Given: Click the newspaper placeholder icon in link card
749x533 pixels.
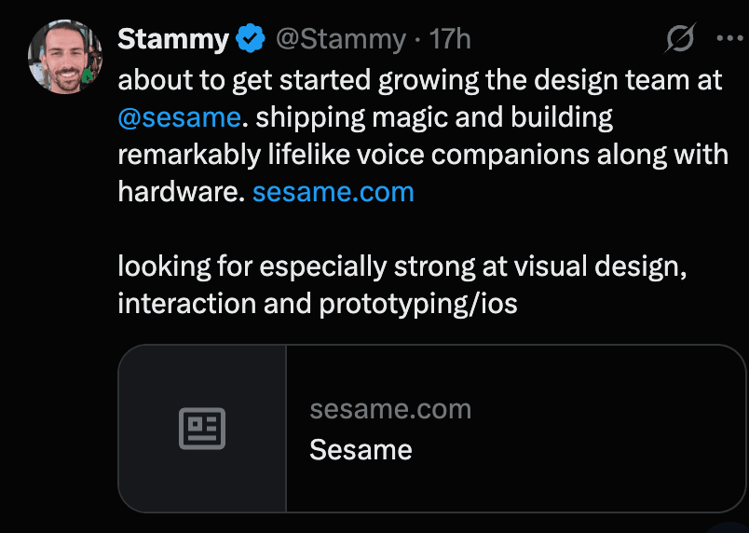Looking at the screenshot, I should 202,429.
